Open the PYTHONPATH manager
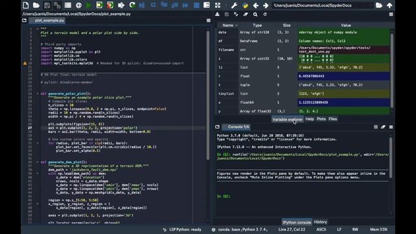416x234 pixels. point(245,5)
